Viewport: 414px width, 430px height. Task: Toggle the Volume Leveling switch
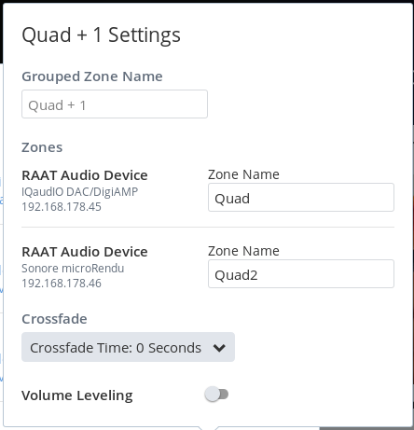point(216,395)
